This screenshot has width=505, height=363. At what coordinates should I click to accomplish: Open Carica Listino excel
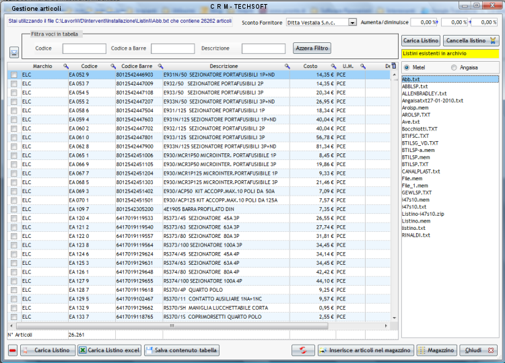click(x=110, y=350)
